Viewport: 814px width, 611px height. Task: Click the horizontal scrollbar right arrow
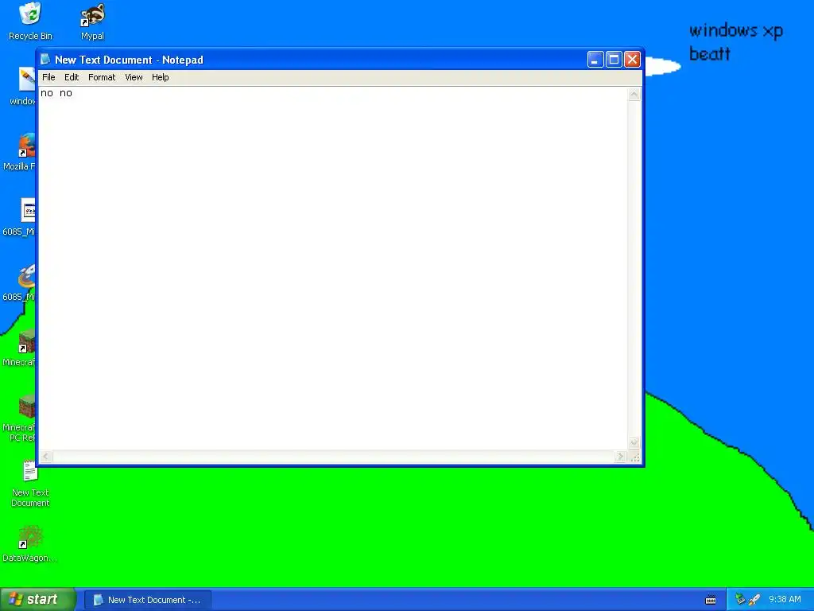[620, 457]
